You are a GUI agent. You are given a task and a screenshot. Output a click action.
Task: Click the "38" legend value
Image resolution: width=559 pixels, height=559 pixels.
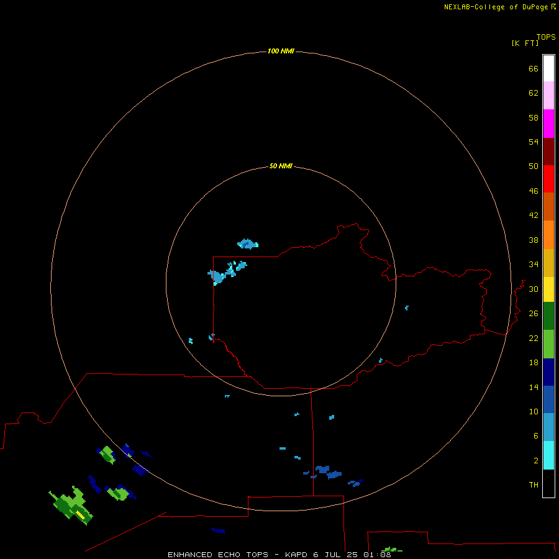pyautogui.click(x=534, y=240)
